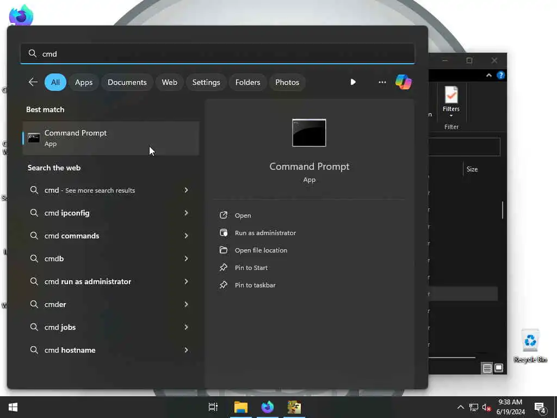Viewport: 557px width, 418px height.
Task: Expand the 'cmd hostname' suggestion chevron
Action: (186, 350)
